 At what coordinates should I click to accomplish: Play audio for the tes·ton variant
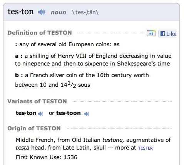click(x=41, y=114)
